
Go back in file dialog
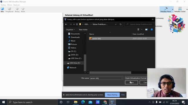tap(66, 24)
